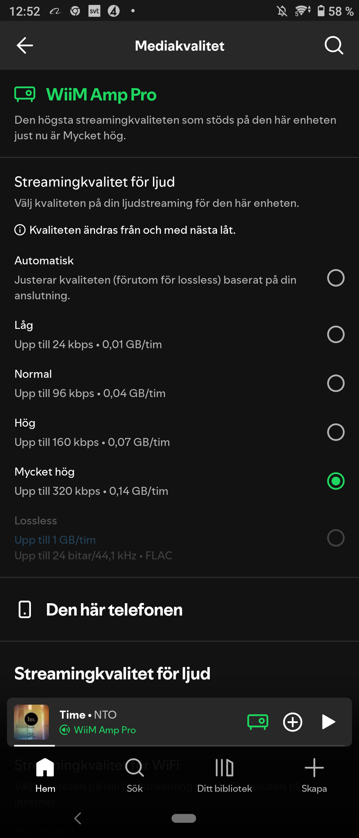359x838 pixels.
Task: Go back using the top-left arrow
Action: click(x=25, y=46)
